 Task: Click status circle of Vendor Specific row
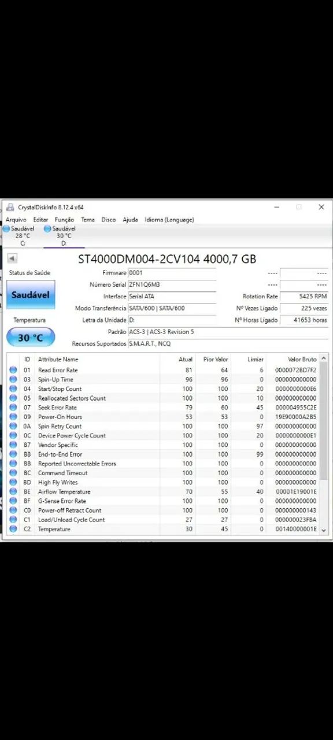pyautogui.click(x=13, y=445)
